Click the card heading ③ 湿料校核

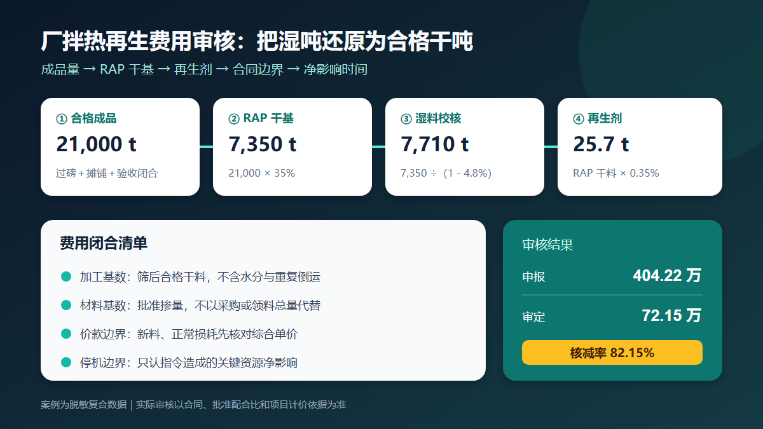431,118
